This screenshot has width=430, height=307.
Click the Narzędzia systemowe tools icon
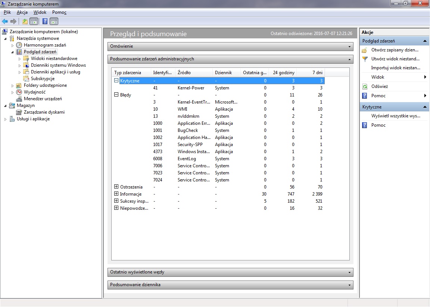pos(12,38)
